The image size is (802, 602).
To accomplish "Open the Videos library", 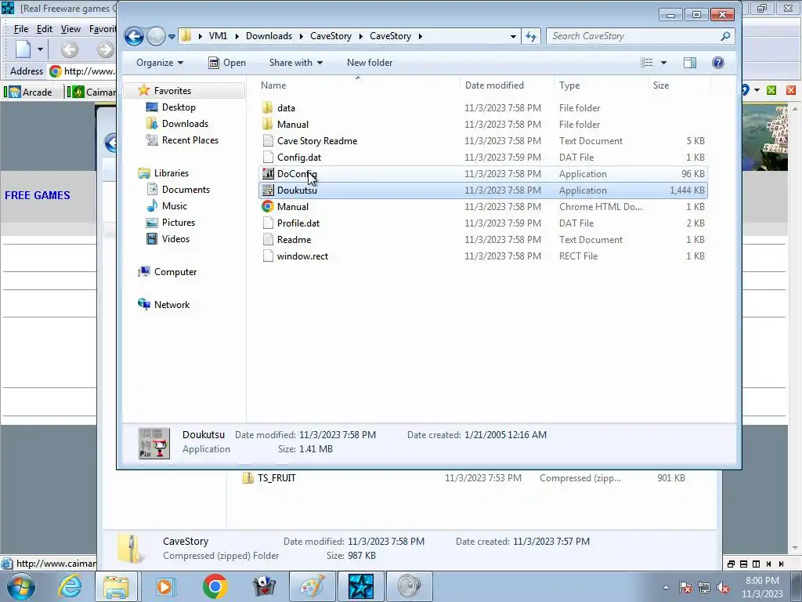I will (175, 238).
